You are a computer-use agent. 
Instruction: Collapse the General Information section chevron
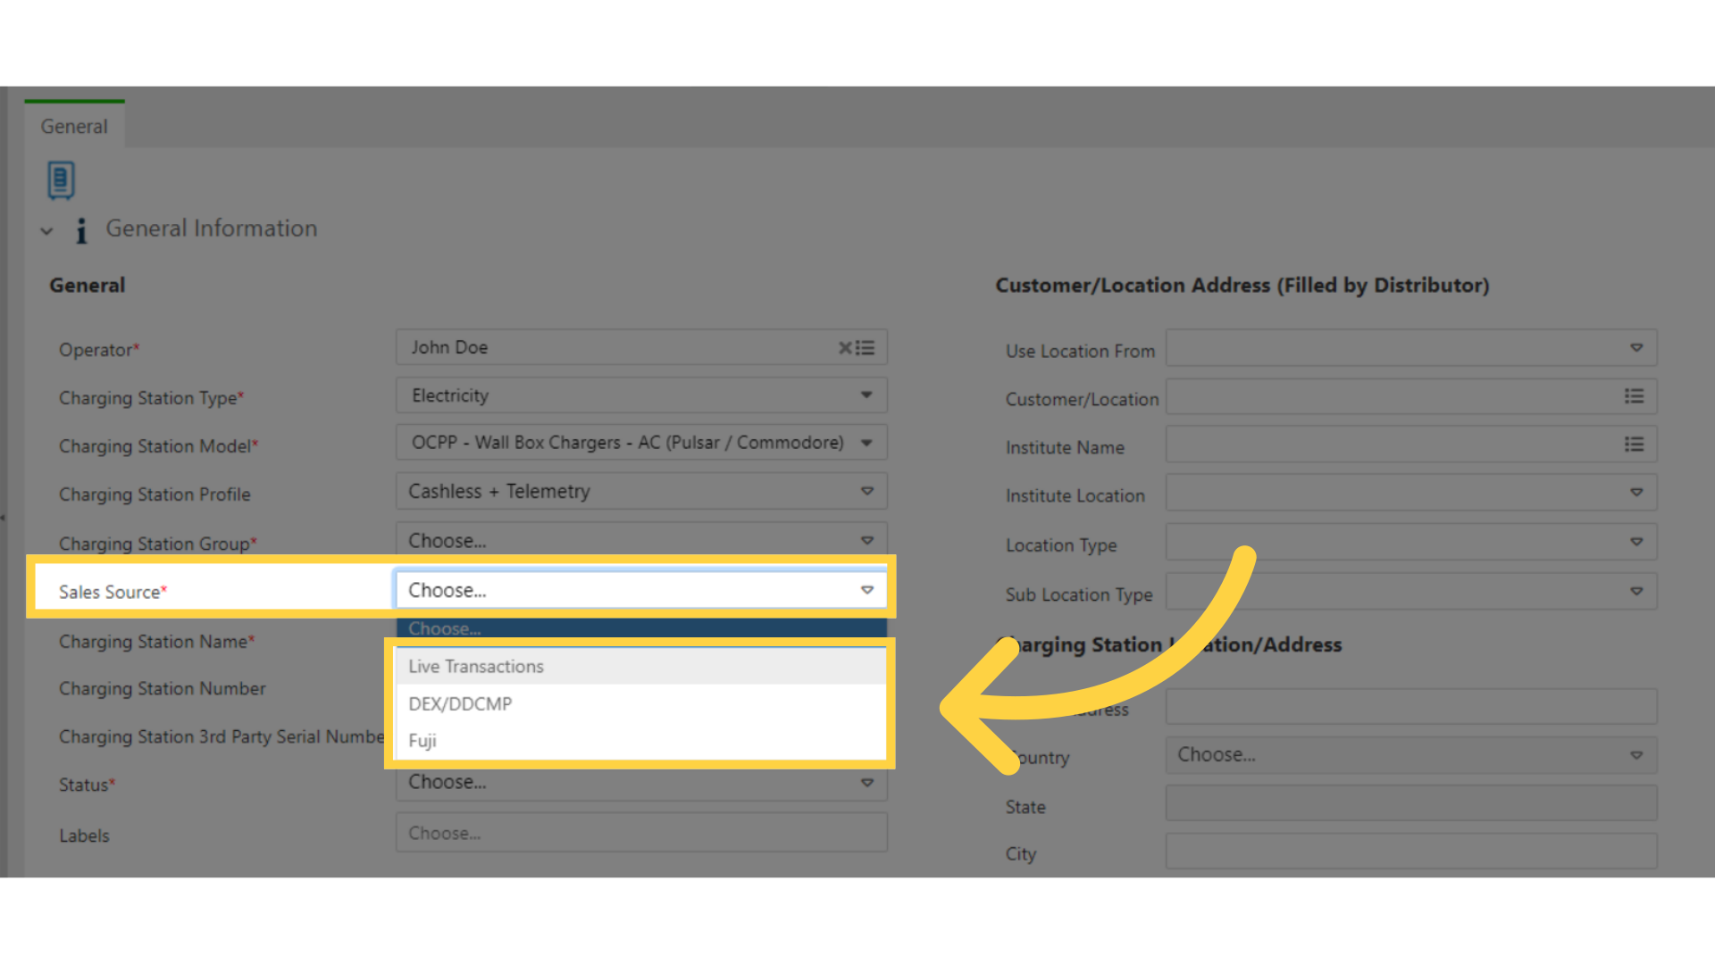click(46, 231)
